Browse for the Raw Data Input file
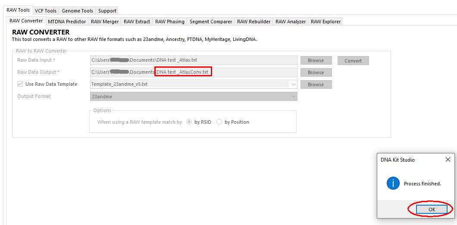This screenshot has width=457, height=225. click(316, 60)
